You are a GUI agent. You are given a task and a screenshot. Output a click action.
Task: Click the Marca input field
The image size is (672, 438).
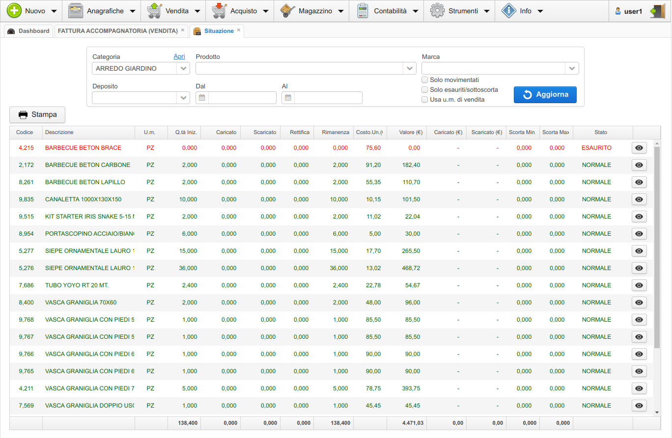point(494,68)
